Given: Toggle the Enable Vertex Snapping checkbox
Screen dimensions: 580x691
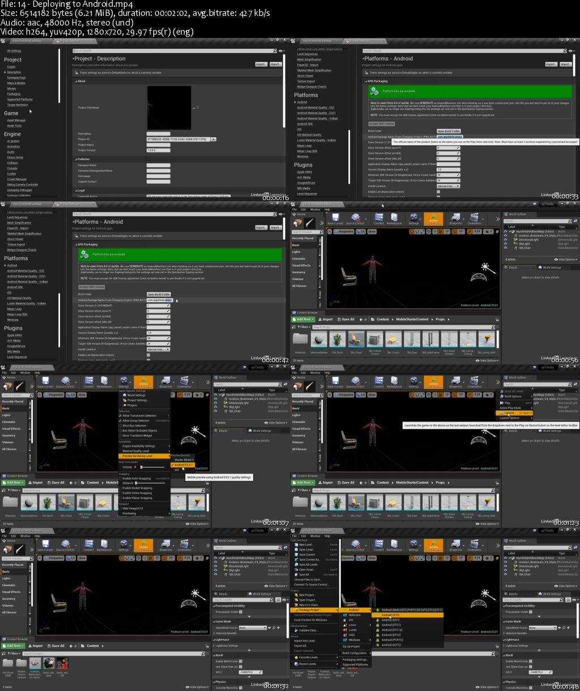Looking at the screenshot, I should [121, 493].
